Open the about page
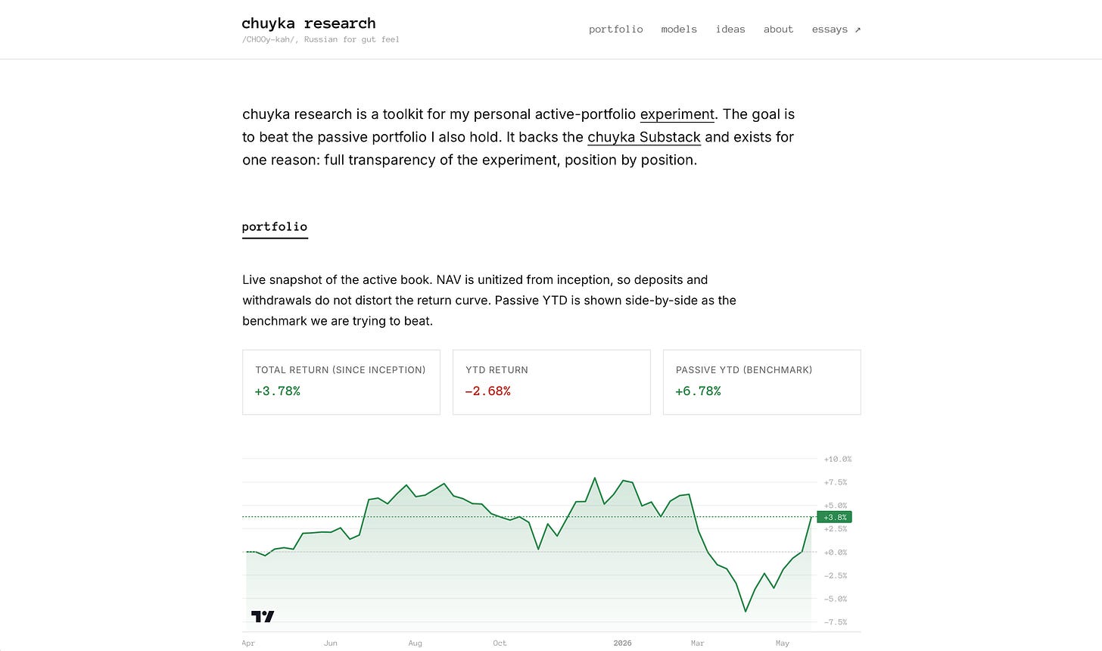Viewport: 1102px width, 651px height. (778, 30)
